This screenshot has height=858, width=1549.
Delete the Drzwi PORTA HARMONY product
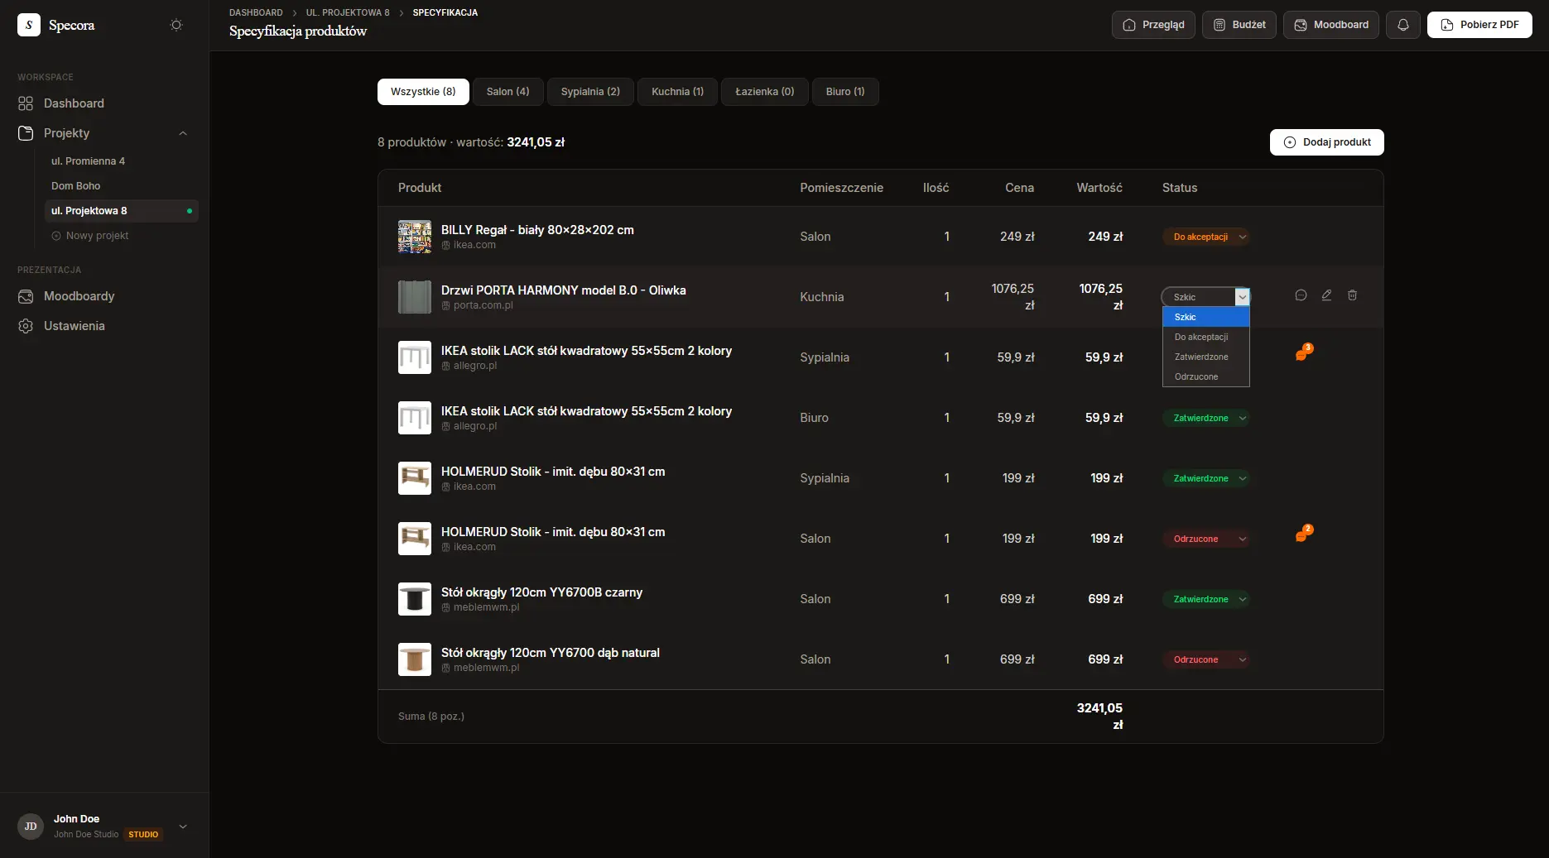pos(1352,295)
